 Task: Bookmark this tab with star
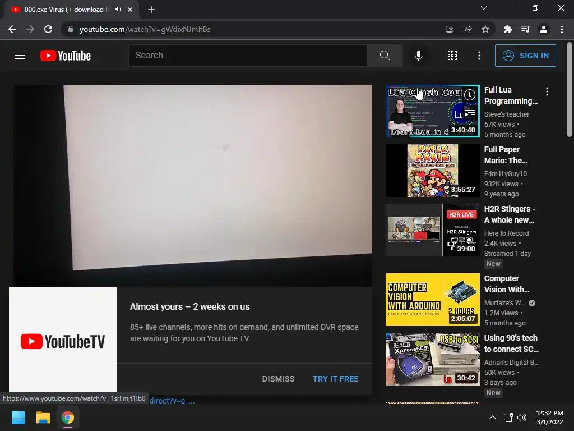[485, 29]
